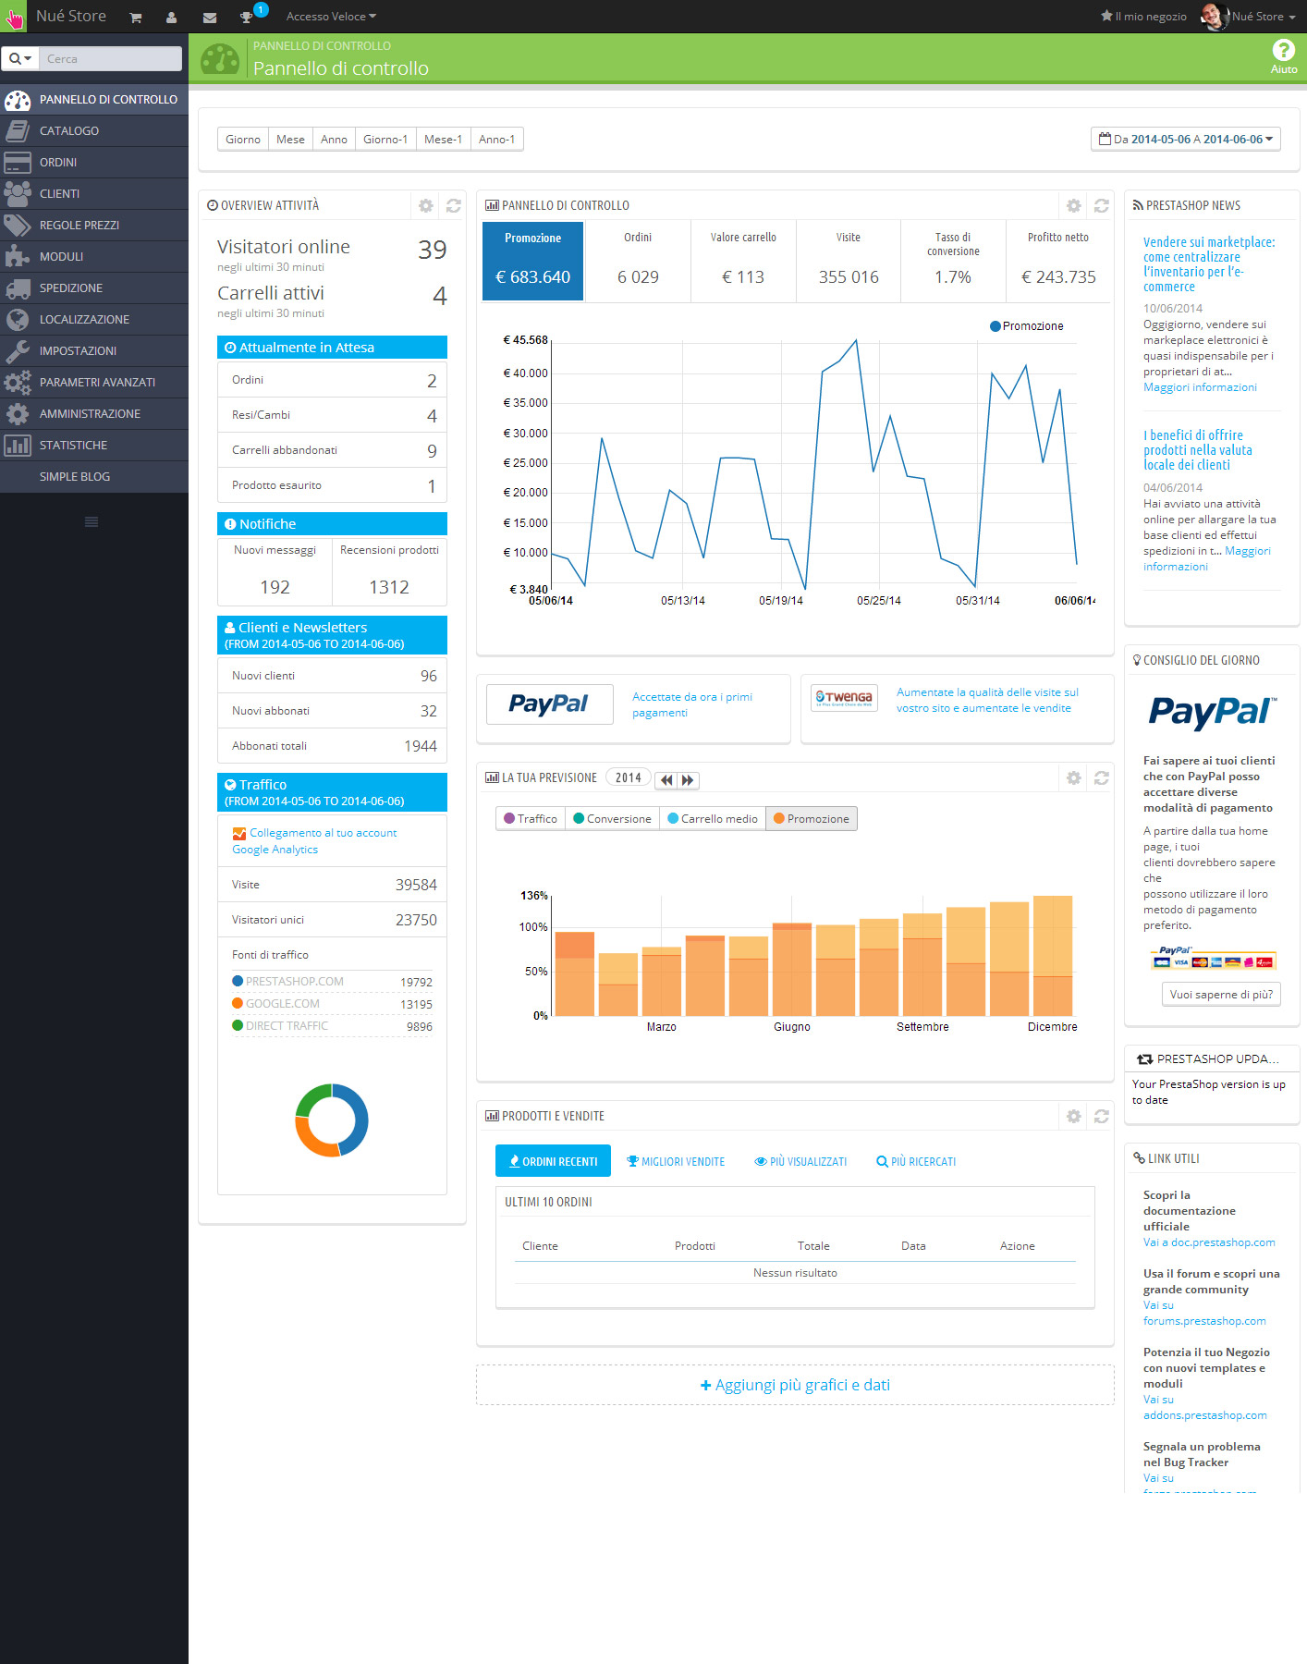Collapse the sidebar menu hamburger icon
1307x1664 pixels.
point(92,522)
